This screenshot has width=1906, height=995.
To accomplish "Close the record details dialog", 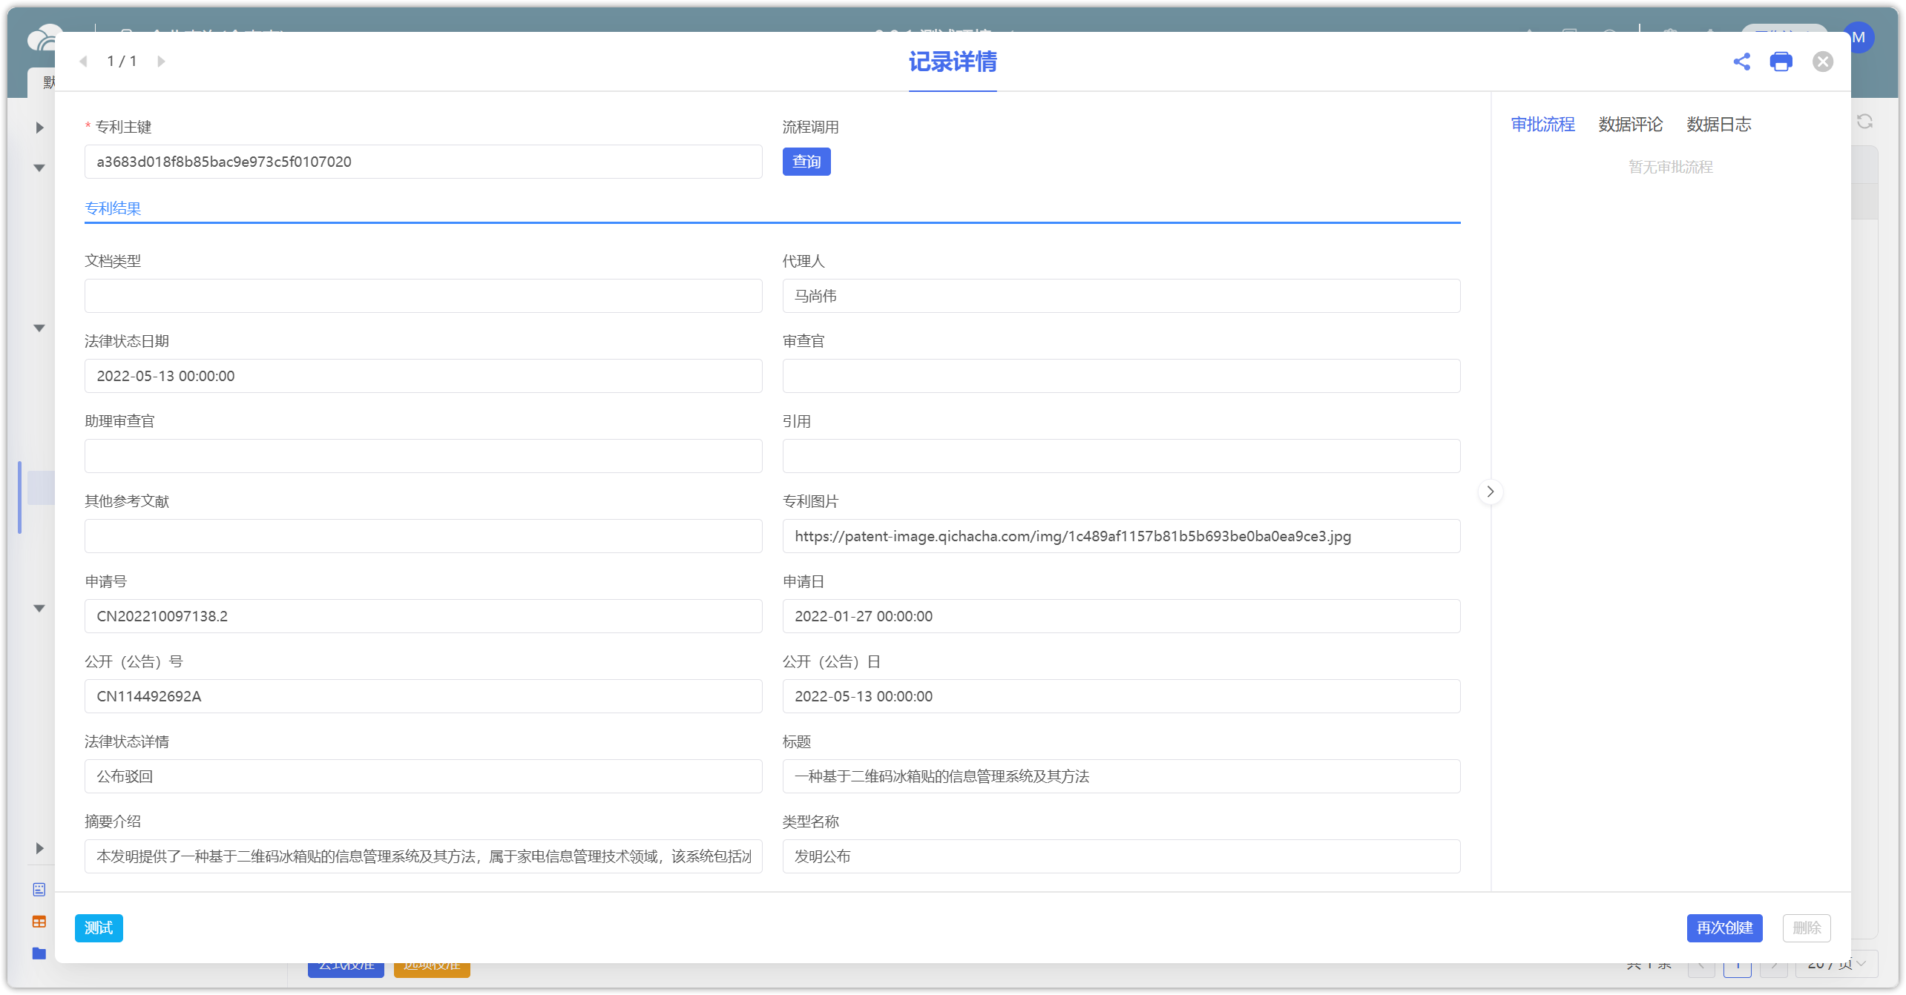I will click(1822, 62).
